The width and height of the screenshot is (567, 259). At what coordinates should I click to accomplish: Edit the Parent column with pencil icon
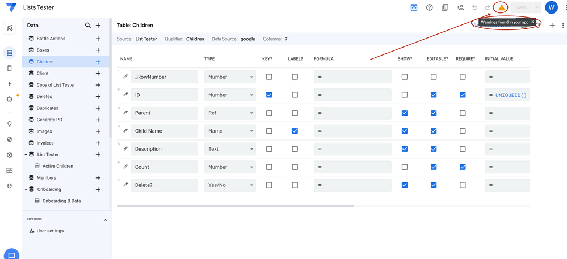tap(125, 113)
